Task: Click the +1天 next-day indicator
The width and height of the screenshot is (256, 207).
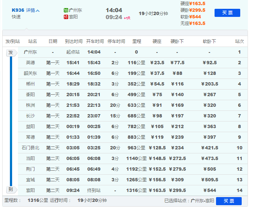Action: pos(127,18)
